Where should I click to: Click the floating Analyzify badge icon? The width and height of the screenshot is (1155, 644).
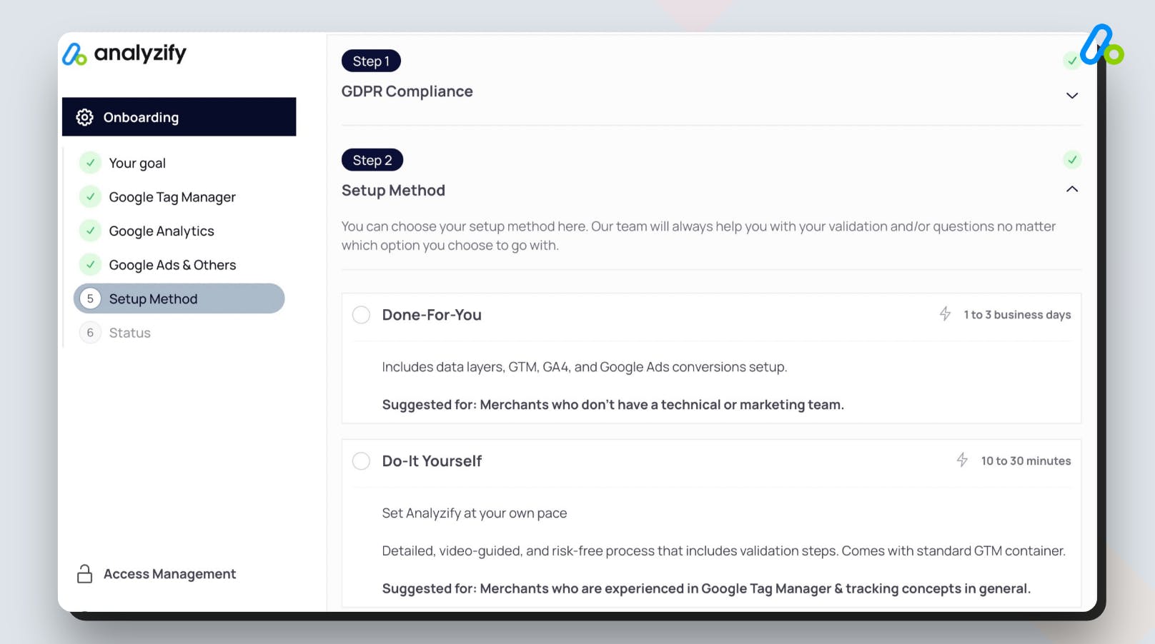tap(1101, 45)
